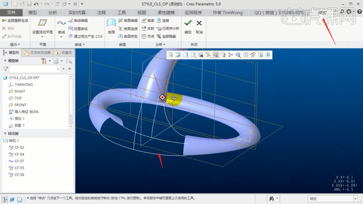Screen dimensions: 363x204
Task: Collapse the 样式树 style tree section
Action: point(5,134)
